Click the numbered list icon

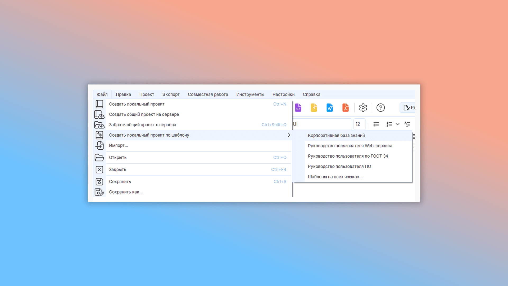[x=389, y=124]
